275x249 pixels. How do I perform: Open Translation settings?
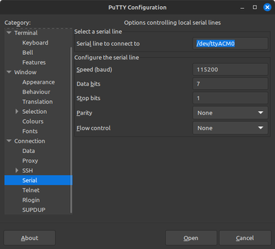[x=38, y=102]
